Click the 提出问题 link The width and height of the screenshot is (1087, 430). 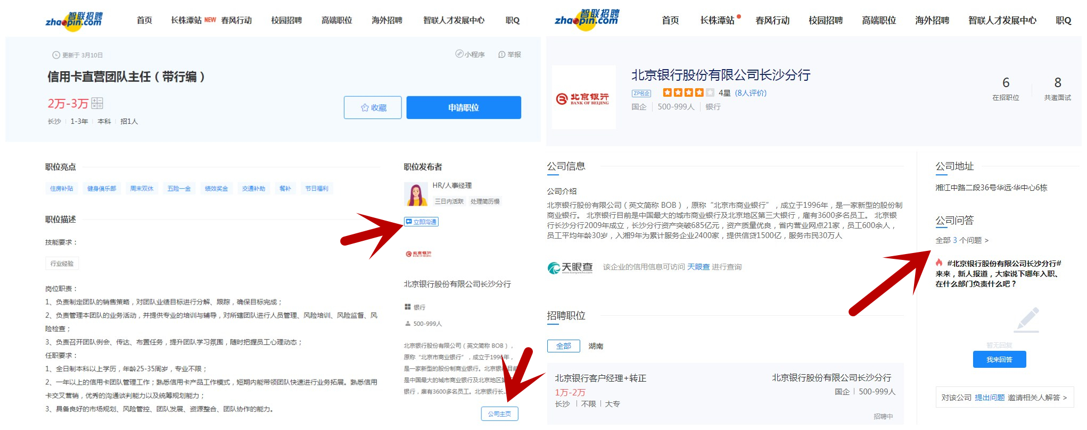[990, 398]
